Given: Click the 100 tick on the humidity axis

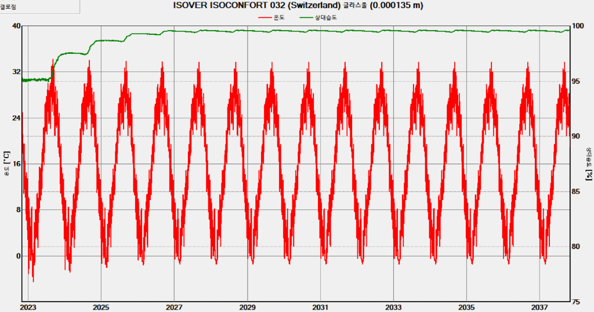Looking at the screenshot, I should tap(580, 26).
